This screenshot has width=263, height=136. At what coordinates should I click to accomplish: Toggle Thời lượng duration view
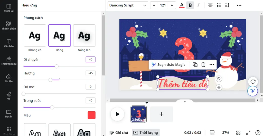146,133
